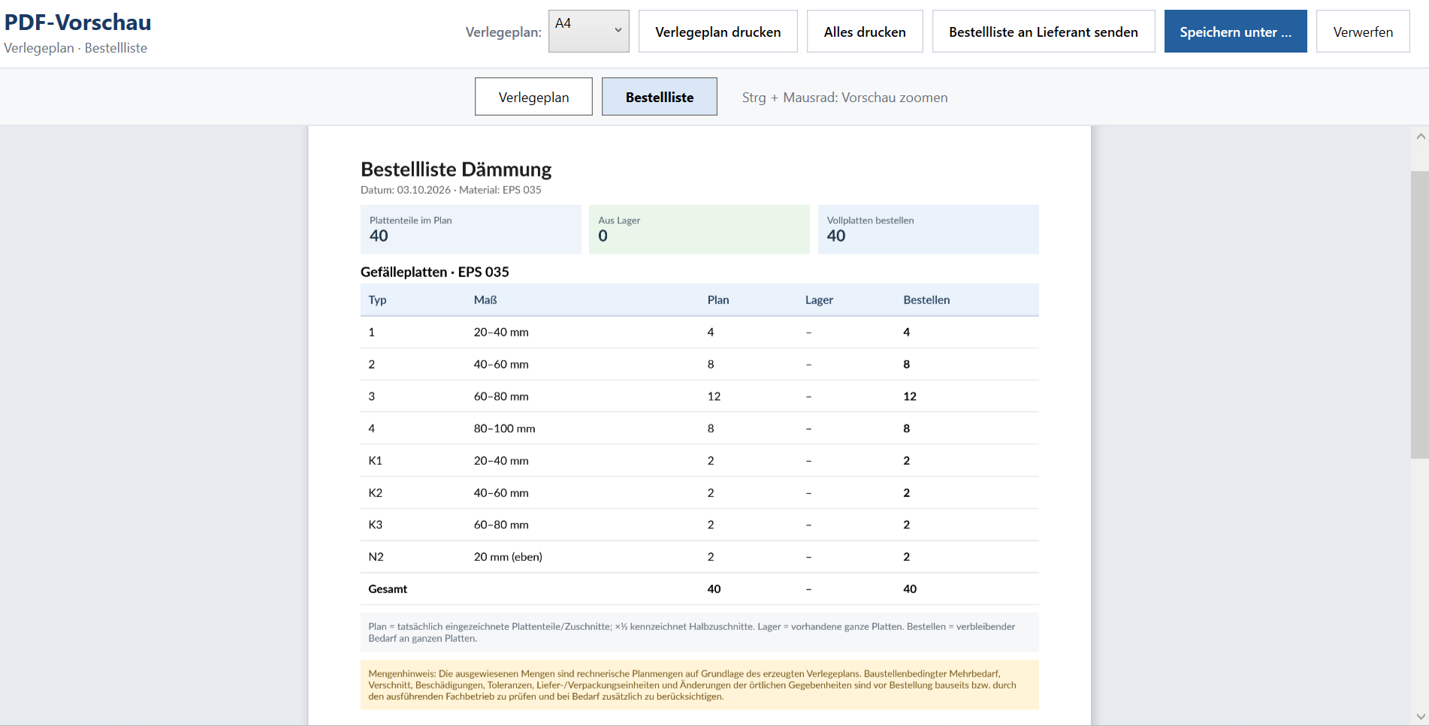
Task: Click the yellow Mengenhinweis note
Action: pos(699,685)
